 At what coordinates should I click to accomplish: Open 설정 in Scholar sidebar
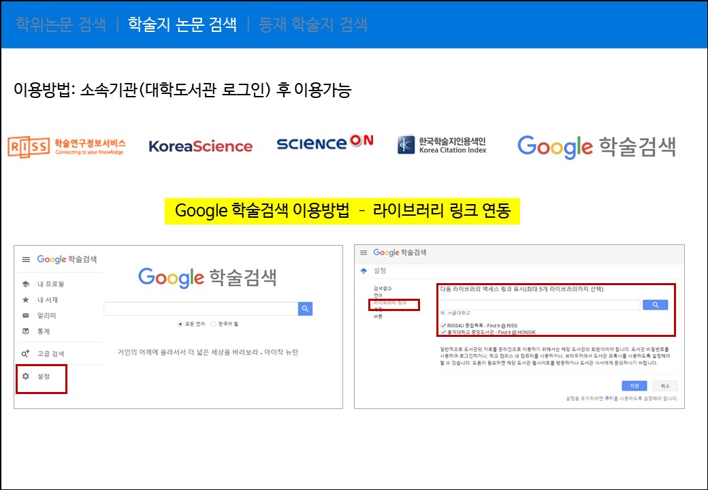[x=44, y=376]
